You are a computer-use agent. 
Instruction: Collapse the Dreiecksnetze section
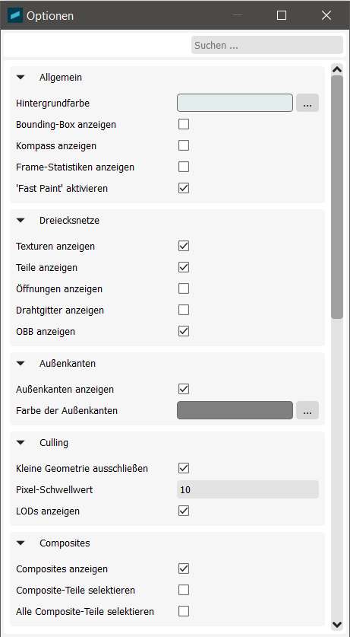(20, 221)
